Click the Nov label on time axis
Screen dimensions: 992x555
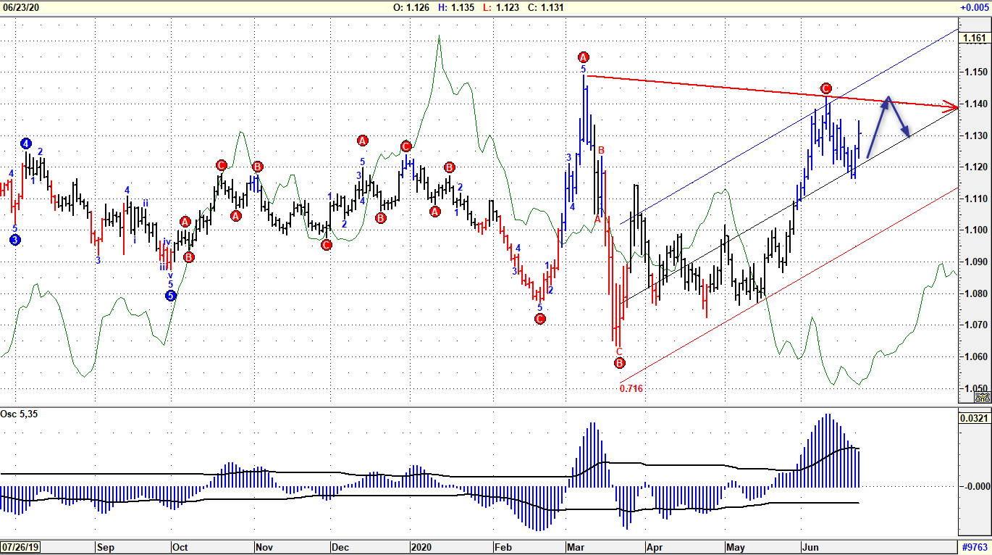tap(264, 548)
